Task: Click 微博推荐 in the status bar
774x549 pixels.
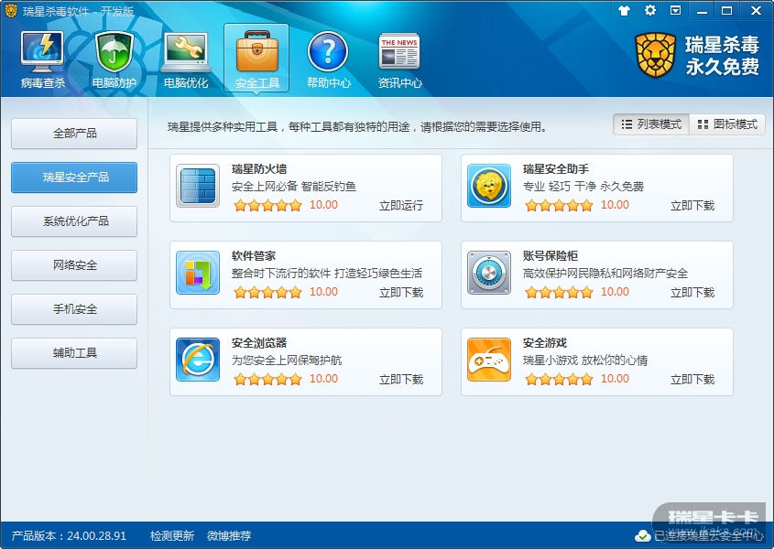Action: pos(229,535)
